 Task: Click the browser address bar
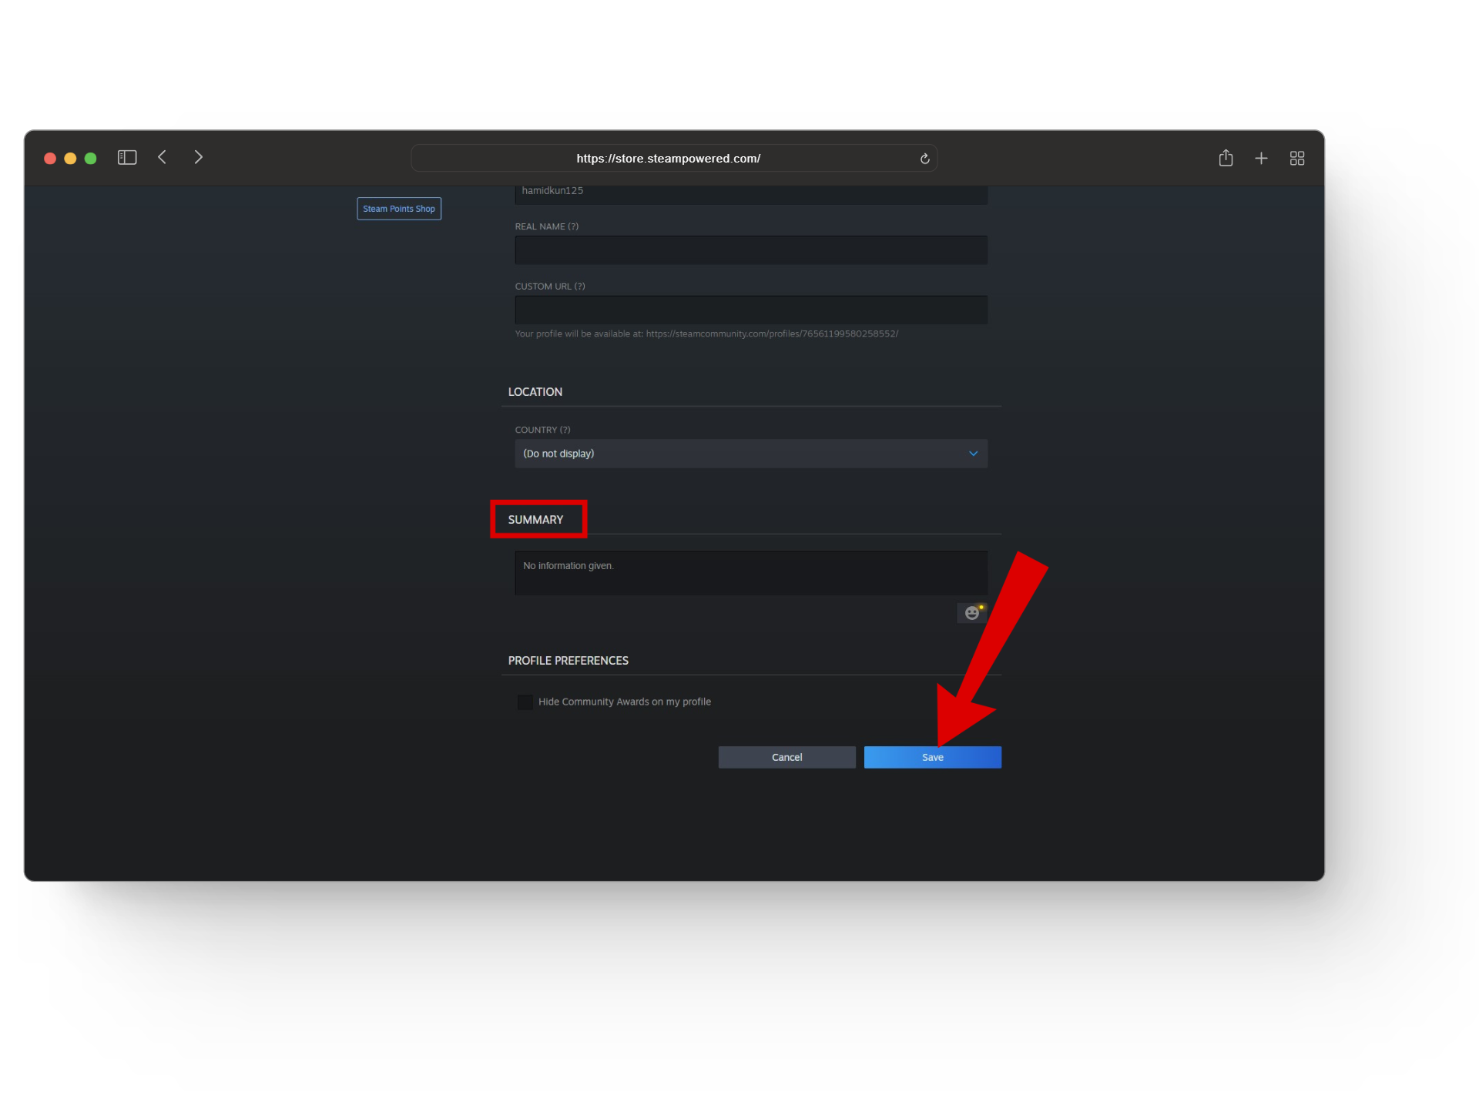tap(668, 159)
